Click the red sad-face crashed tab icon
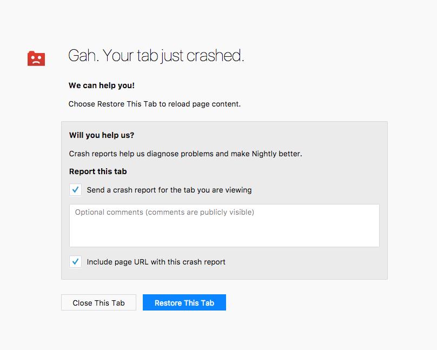The image size is (437, 350). click(x=36, y=58)
